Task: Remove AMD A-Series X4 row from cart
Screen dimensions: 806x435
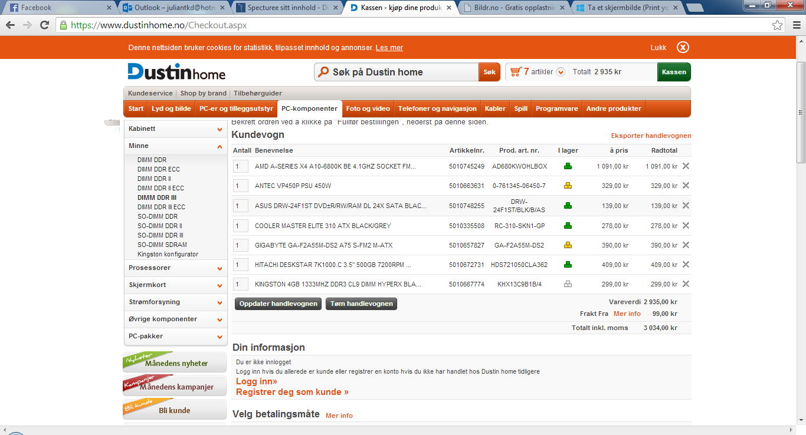Action: [x=686, y=166]
